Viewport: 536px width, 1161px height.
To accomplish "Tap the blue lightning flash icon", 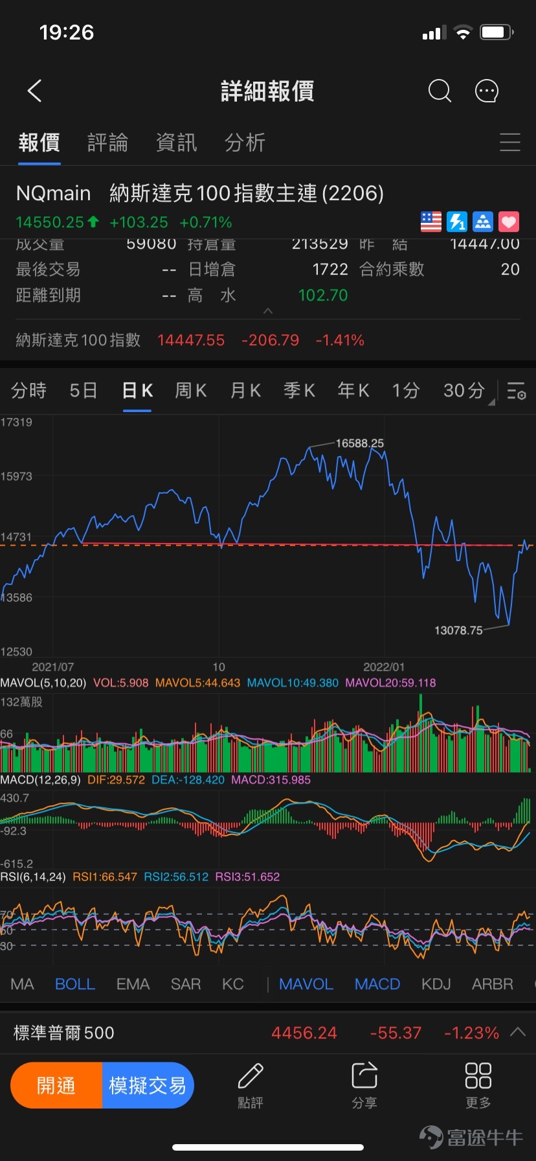I will click(457, 222).
